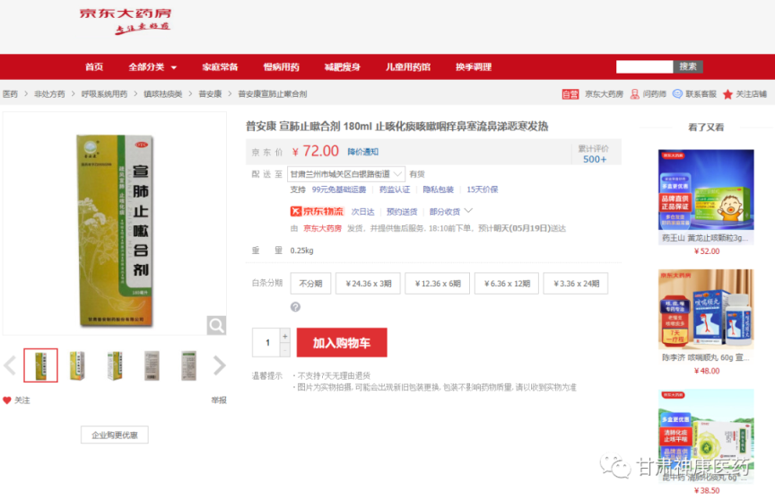The width and height of the screenshot is (775, 501).
Task: Choose the ¥3.36 x 24期 installment option
Action: [x=576, y=284]
